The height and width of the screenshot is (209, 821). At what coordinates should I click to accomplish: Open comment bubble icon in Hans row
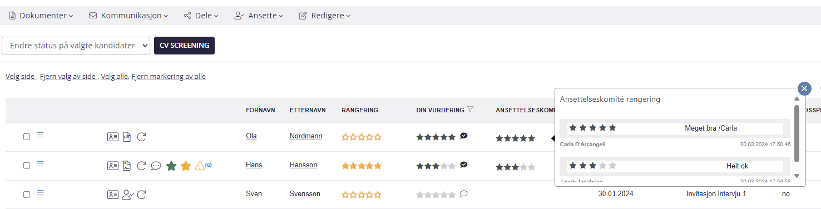coord(156,166)
